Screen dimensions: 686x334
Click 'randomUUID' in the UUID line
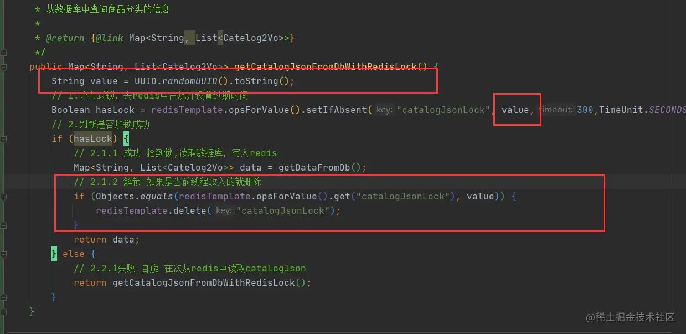[x=189, y=81]
